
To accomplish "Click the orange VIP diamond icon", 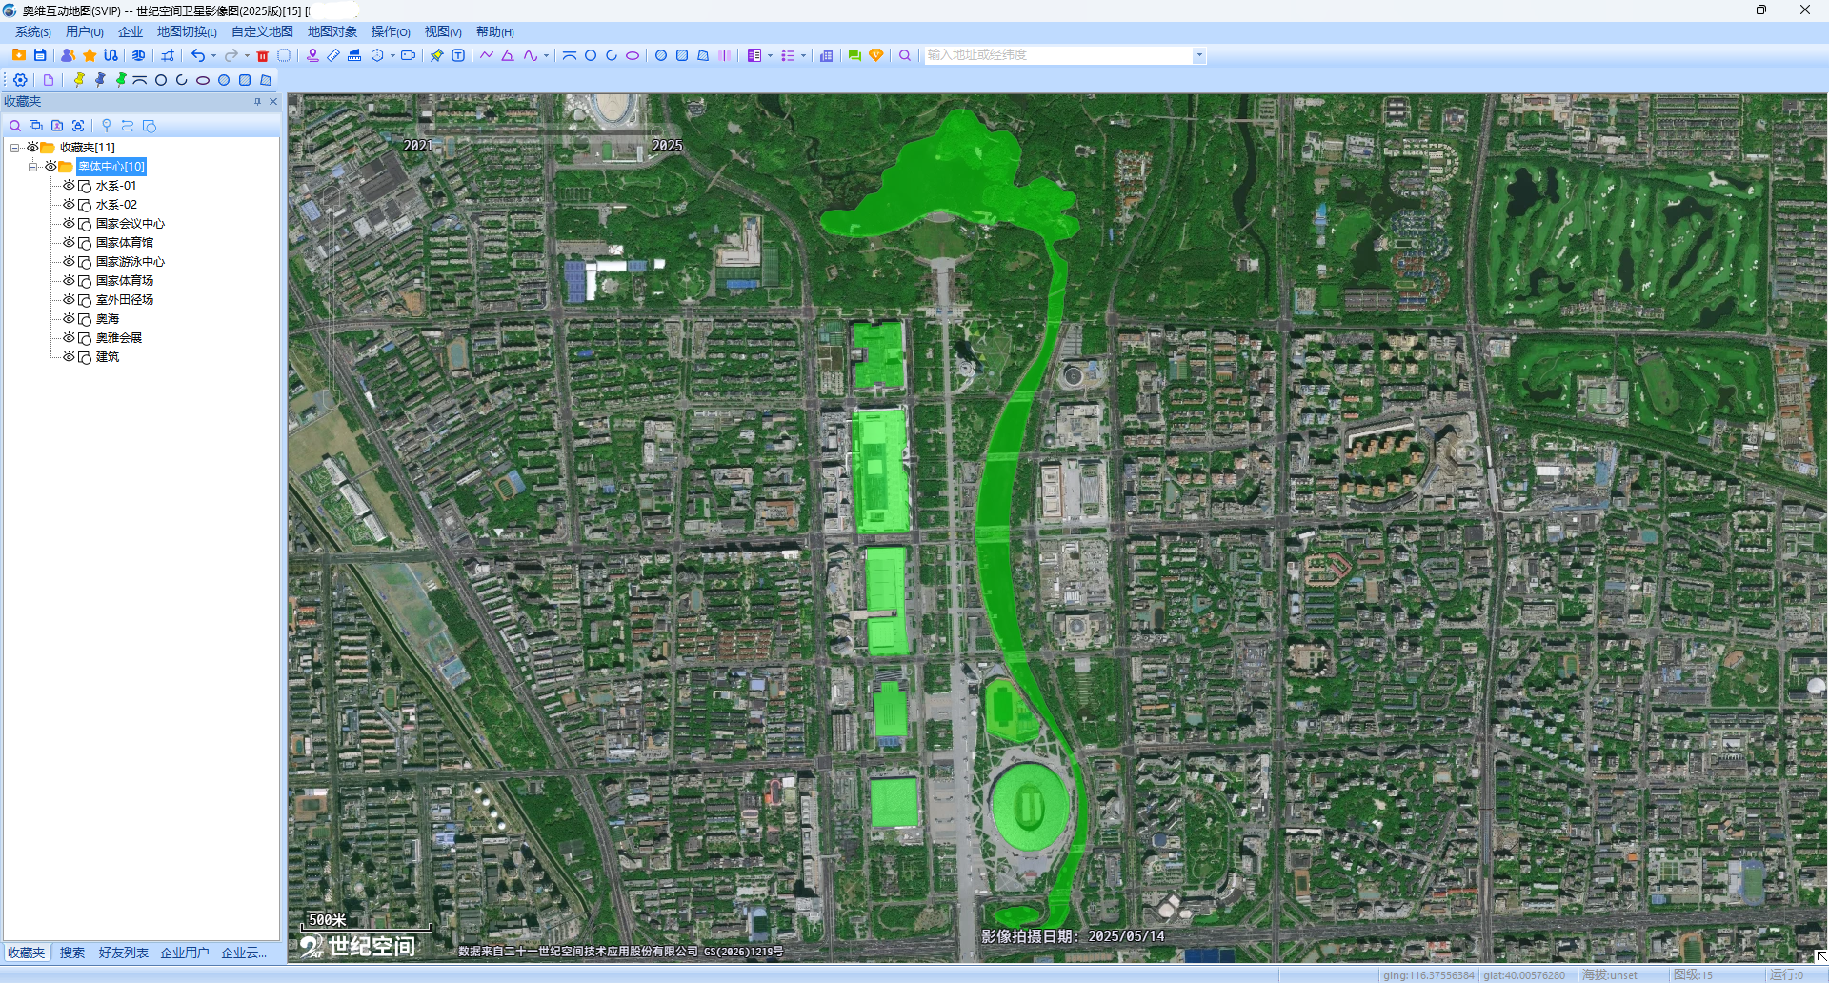I will tap(876, 55).
